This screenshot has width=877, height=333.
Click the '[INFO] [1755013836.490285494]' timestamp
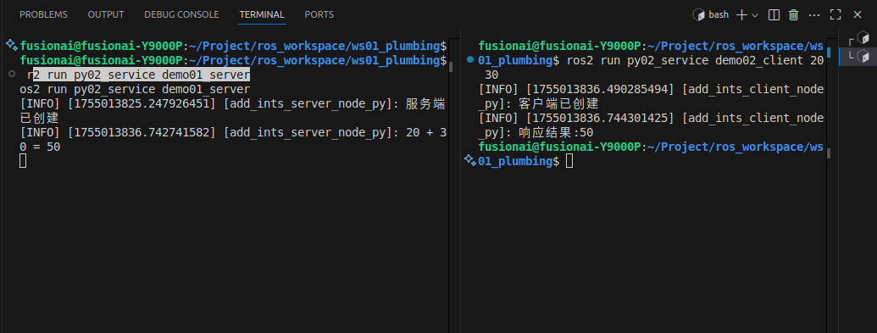(577, 89)
